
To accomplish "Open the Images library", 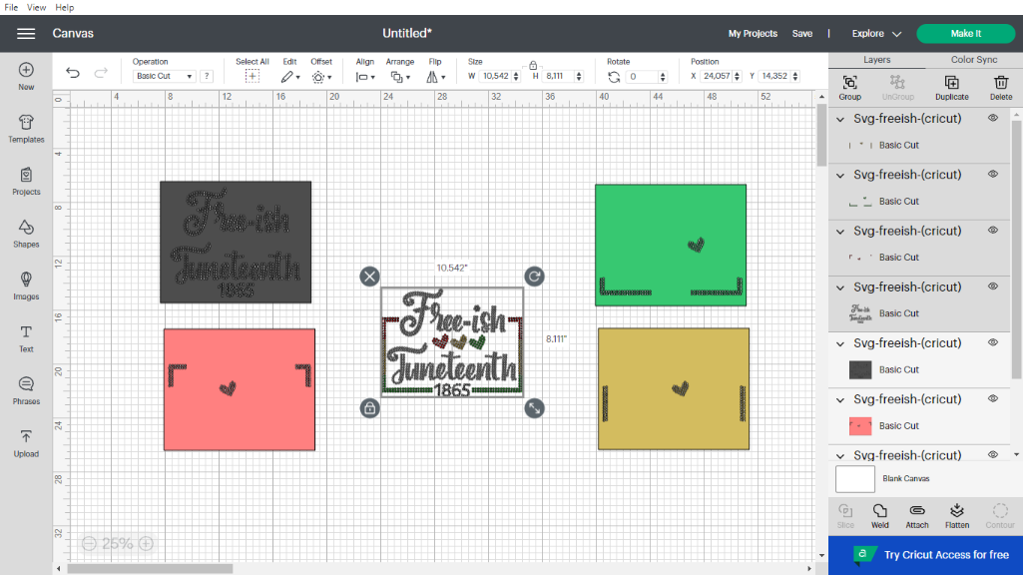I will pyautogui.click(x=26, y=286).
